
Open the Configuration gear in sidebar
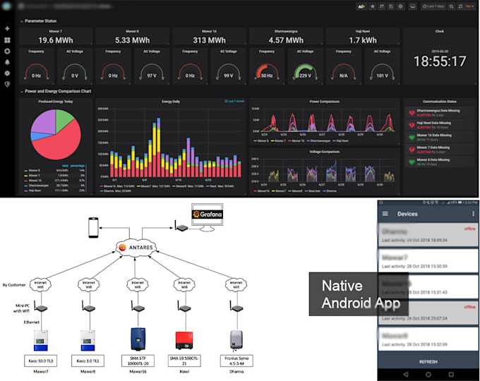tap(7, 73)
